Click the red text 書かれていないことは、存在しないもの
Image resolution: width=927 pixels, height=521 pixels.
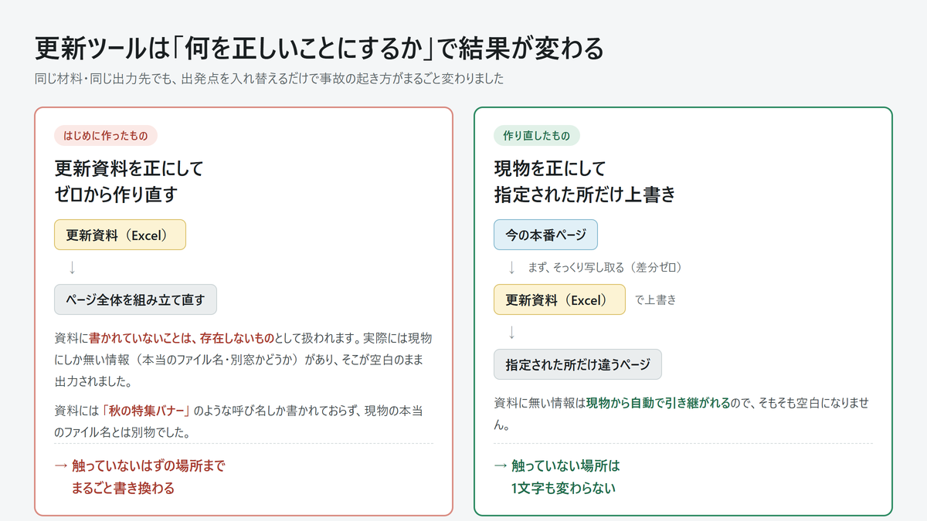pyautogui.click(x=182, y=338)
